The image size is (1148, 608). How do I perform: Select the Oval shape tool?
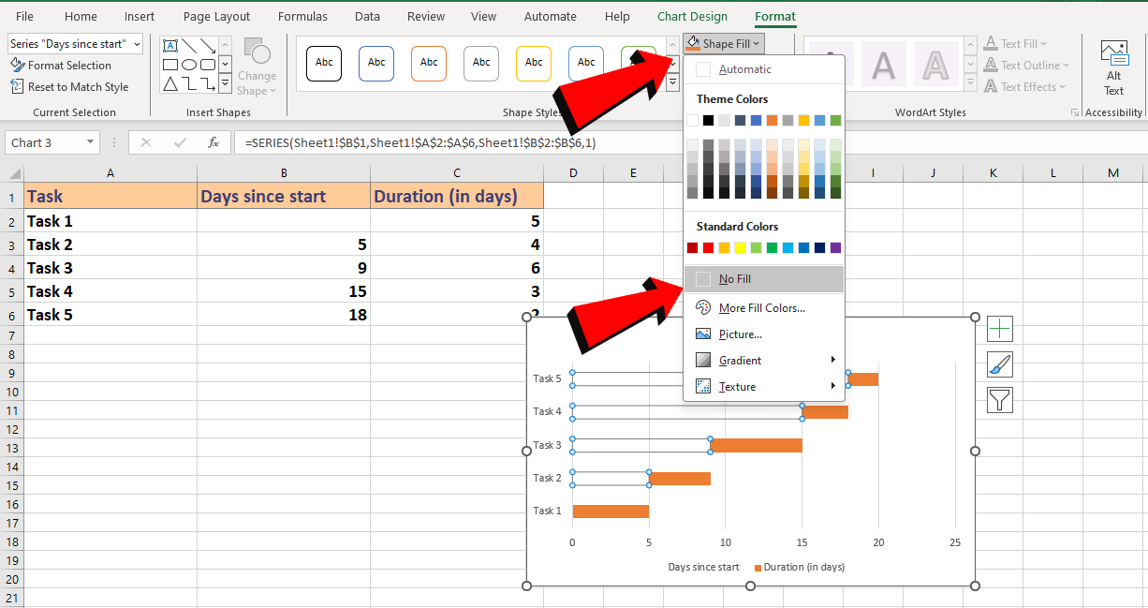coord(189,65)
